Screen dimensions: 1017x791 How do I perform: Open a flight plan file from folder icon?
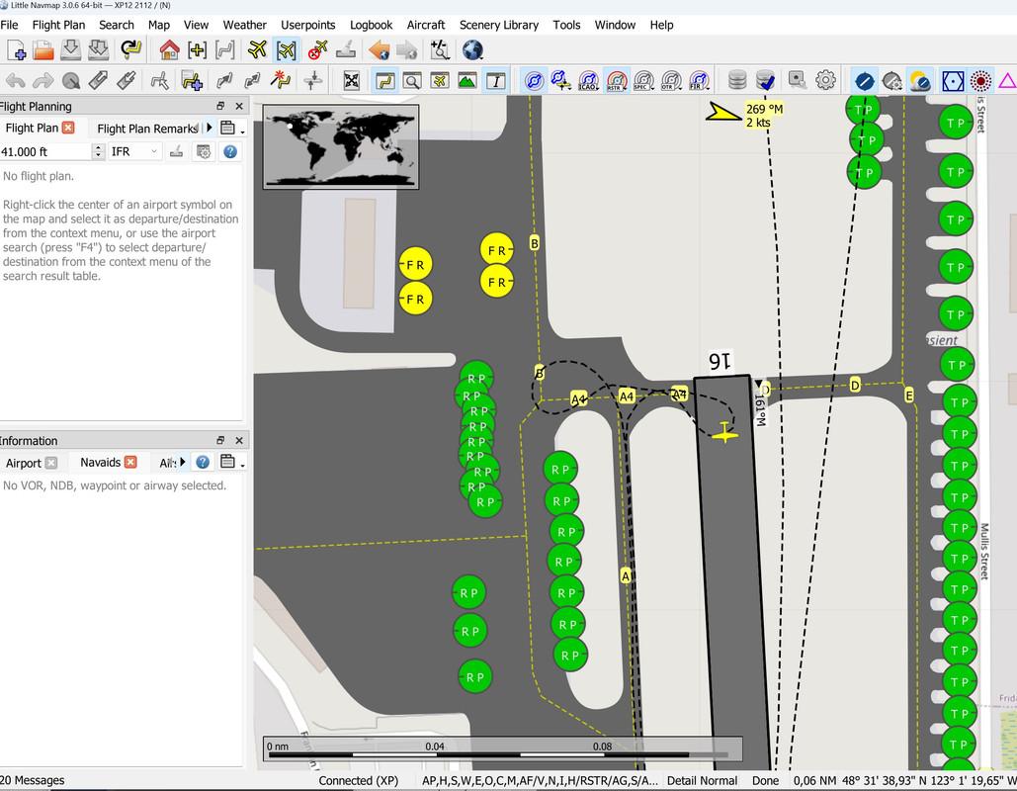coord(43,50)
